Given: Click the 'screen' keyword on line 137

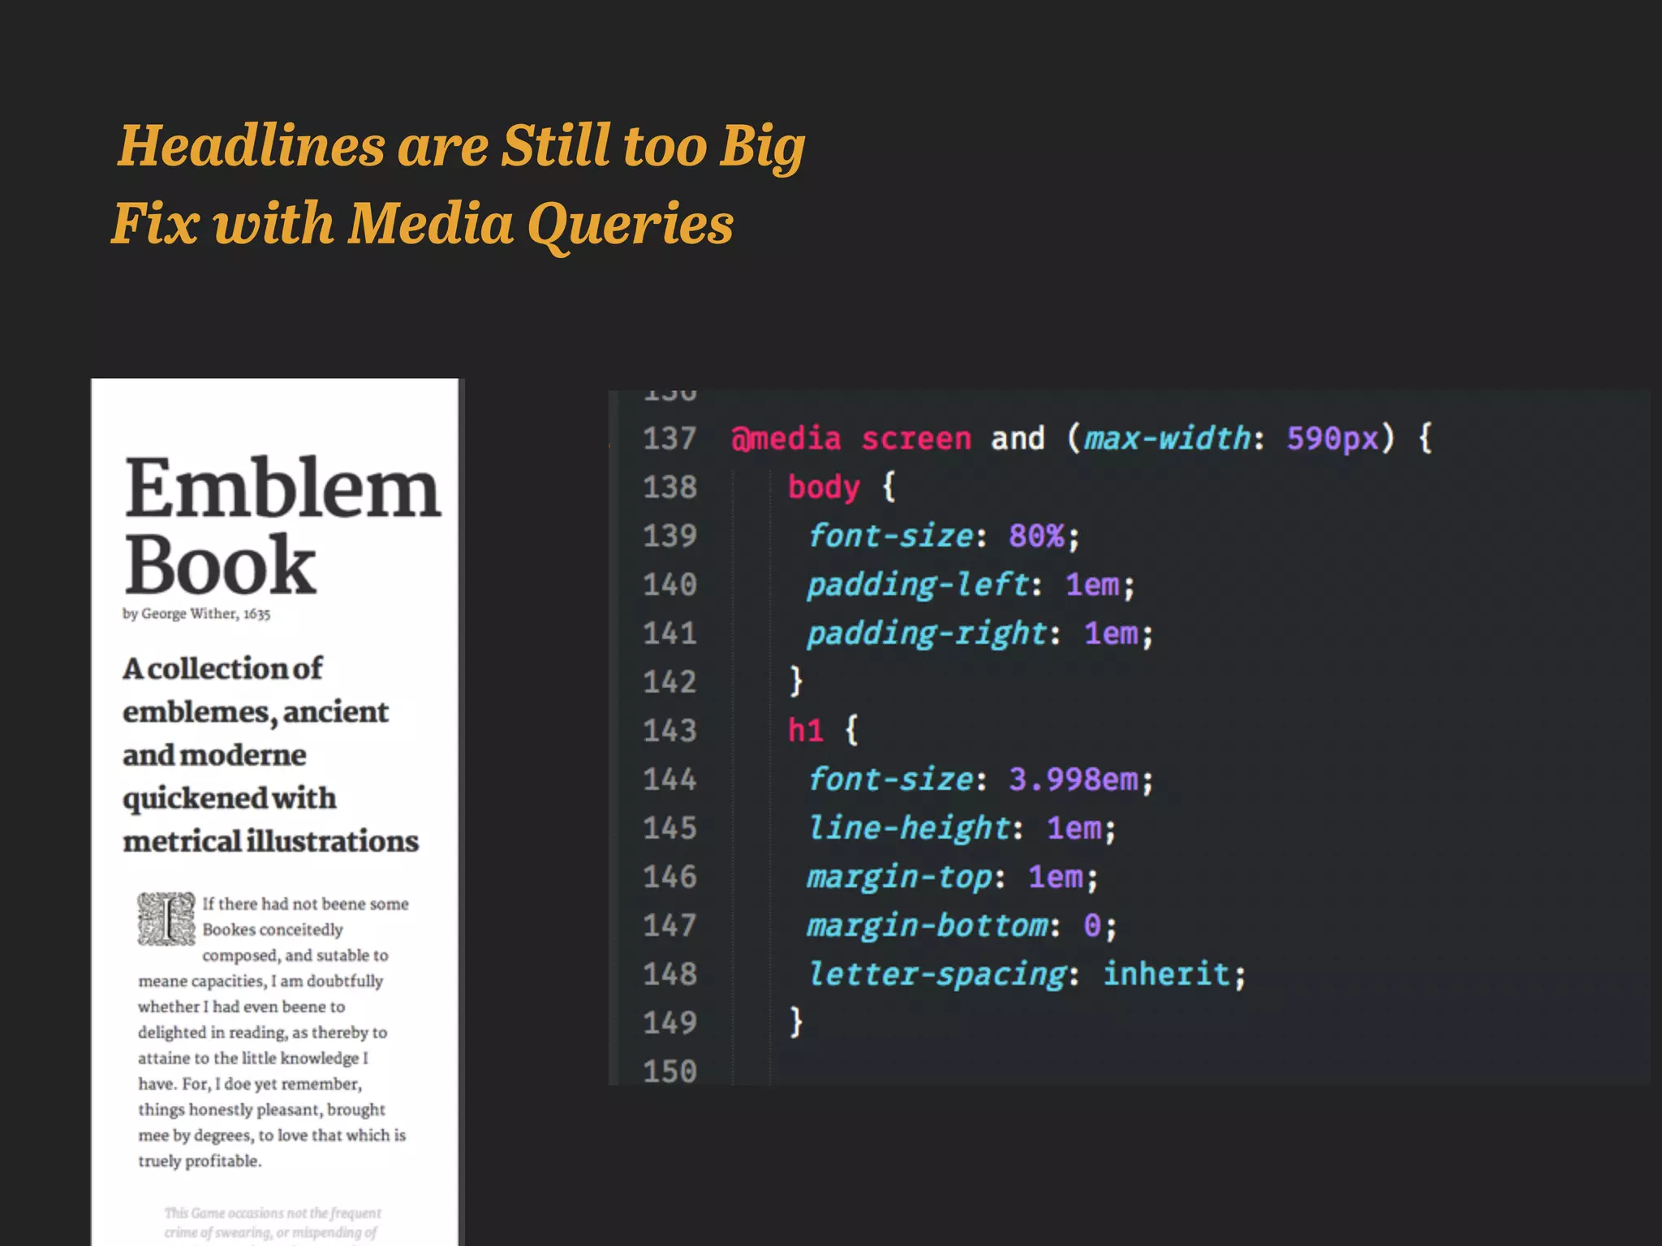Looking at the screenshot, I should (x=915, y=439).
